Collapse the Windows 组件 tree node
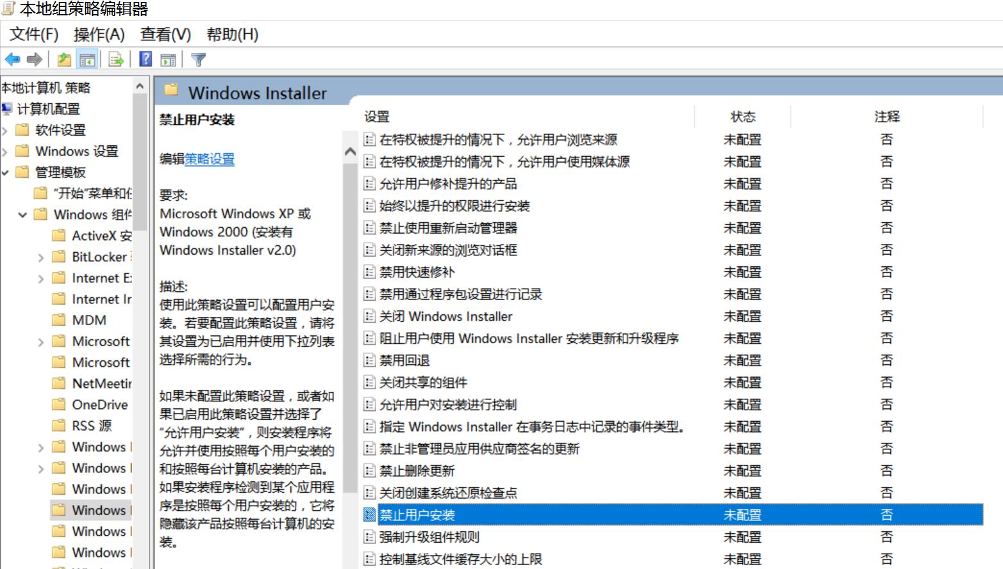1003x569 pixels. (23, 214)
